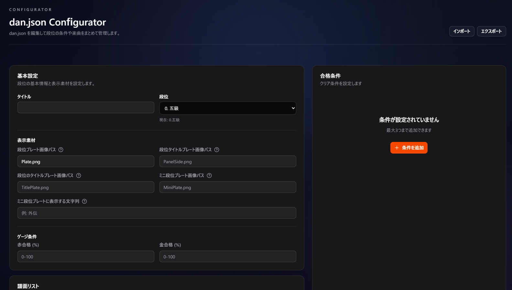Viewport: 512px width, 290px height.
Task: Click the dan.json Configurator heading
Action: (x=58, y=22)
